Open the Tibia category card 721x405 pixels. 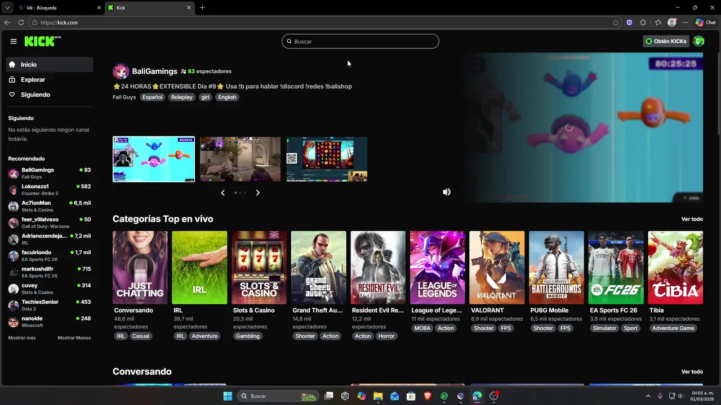675,268
